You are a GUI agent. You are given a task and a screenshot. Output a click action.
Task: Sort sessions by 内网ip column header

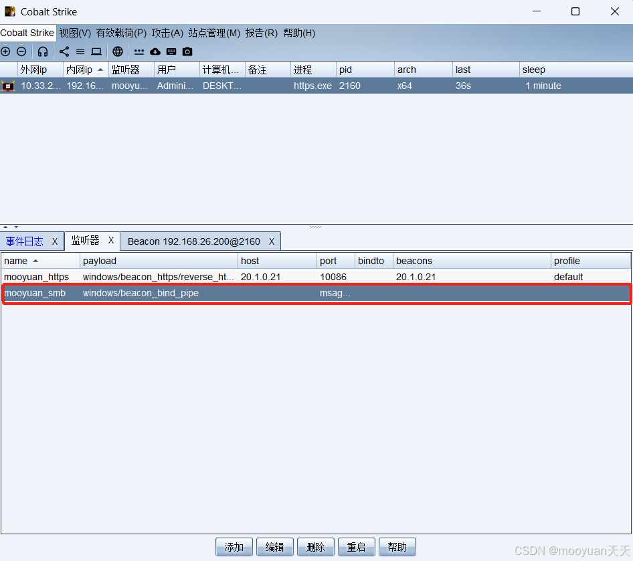(x=86, y=70)
